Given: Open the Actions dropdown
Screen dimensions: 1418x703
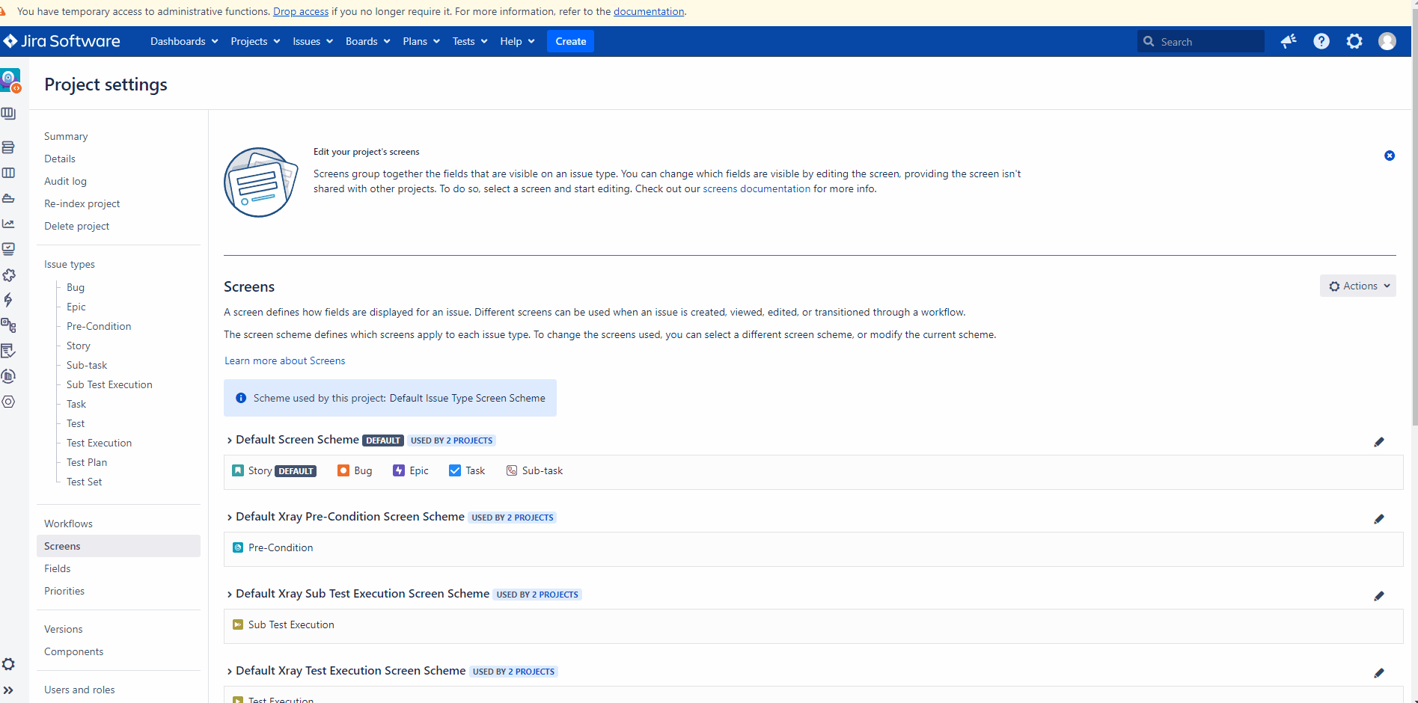Looking at the screenshot, I should [1358, 286].
